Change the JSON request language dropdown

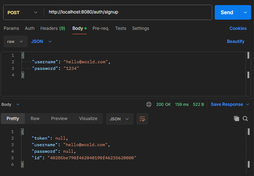(x=41, y=41)
